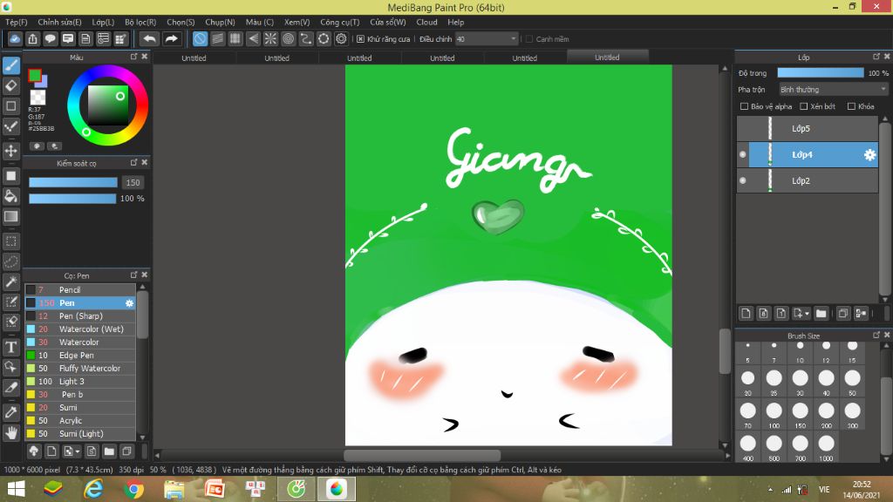Enable crisscross grid snap guide
Image resolution: width=893 pixels, height=502 pixels.
[235, 38]
